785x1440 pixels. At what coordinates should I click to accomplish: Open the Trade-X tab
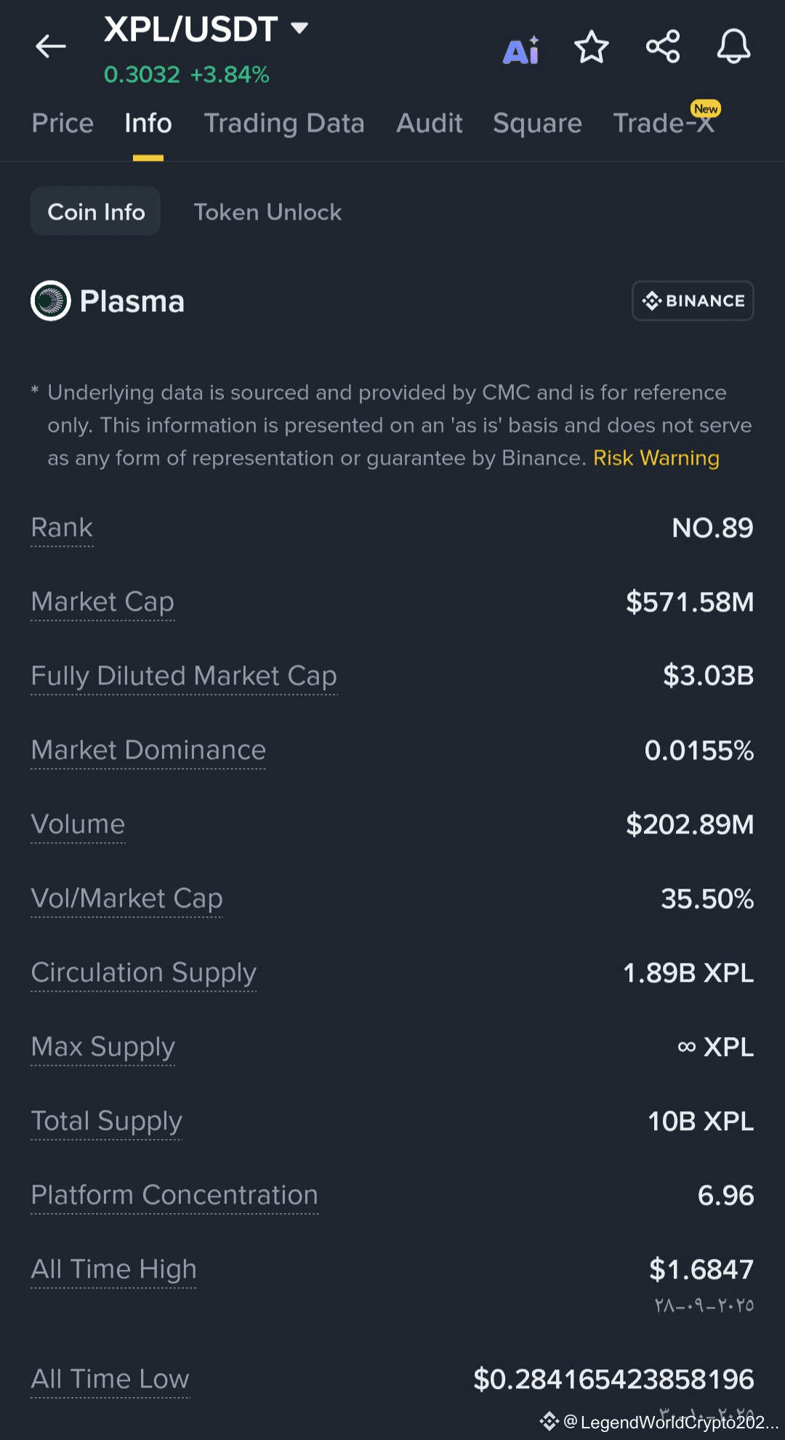coord(664,124)
